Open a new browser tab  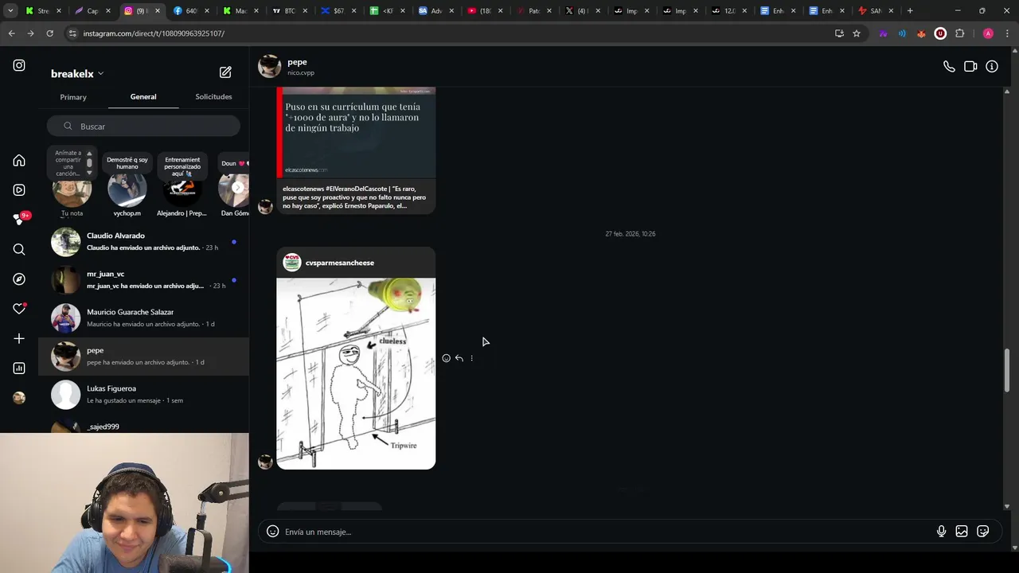910,11
